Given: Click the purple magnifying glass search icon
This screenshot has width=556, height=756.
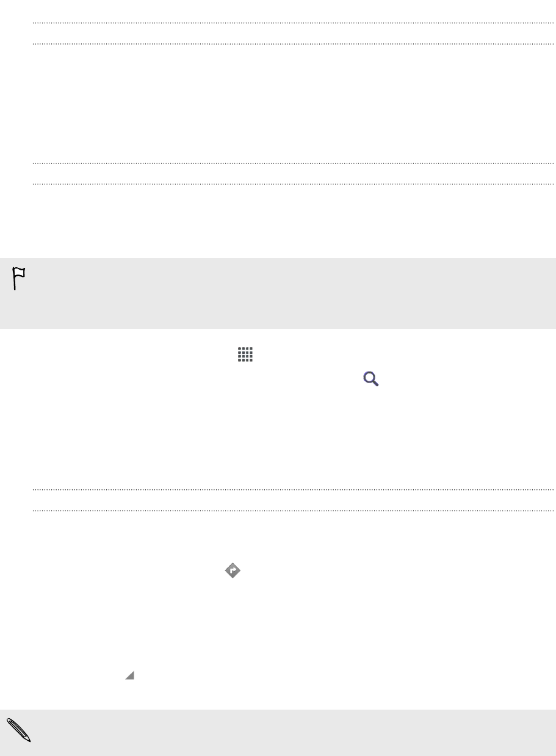Looking at the screenshot, I should click(x=371, y=380).
